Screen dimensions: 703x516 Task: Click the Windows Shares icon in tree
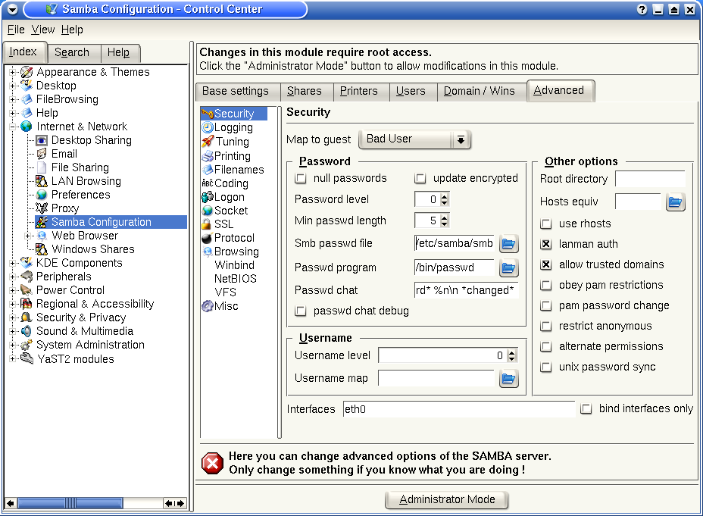[x=42, y=249]
